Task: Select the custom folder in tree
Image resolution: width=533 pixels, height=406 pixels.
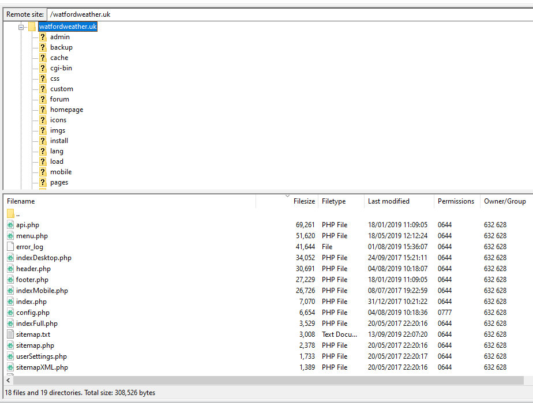Action: click(x=62, y=89)
